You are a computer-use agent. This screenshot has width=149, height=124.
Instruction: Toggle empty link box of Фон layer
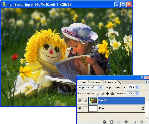pos(85,108)
